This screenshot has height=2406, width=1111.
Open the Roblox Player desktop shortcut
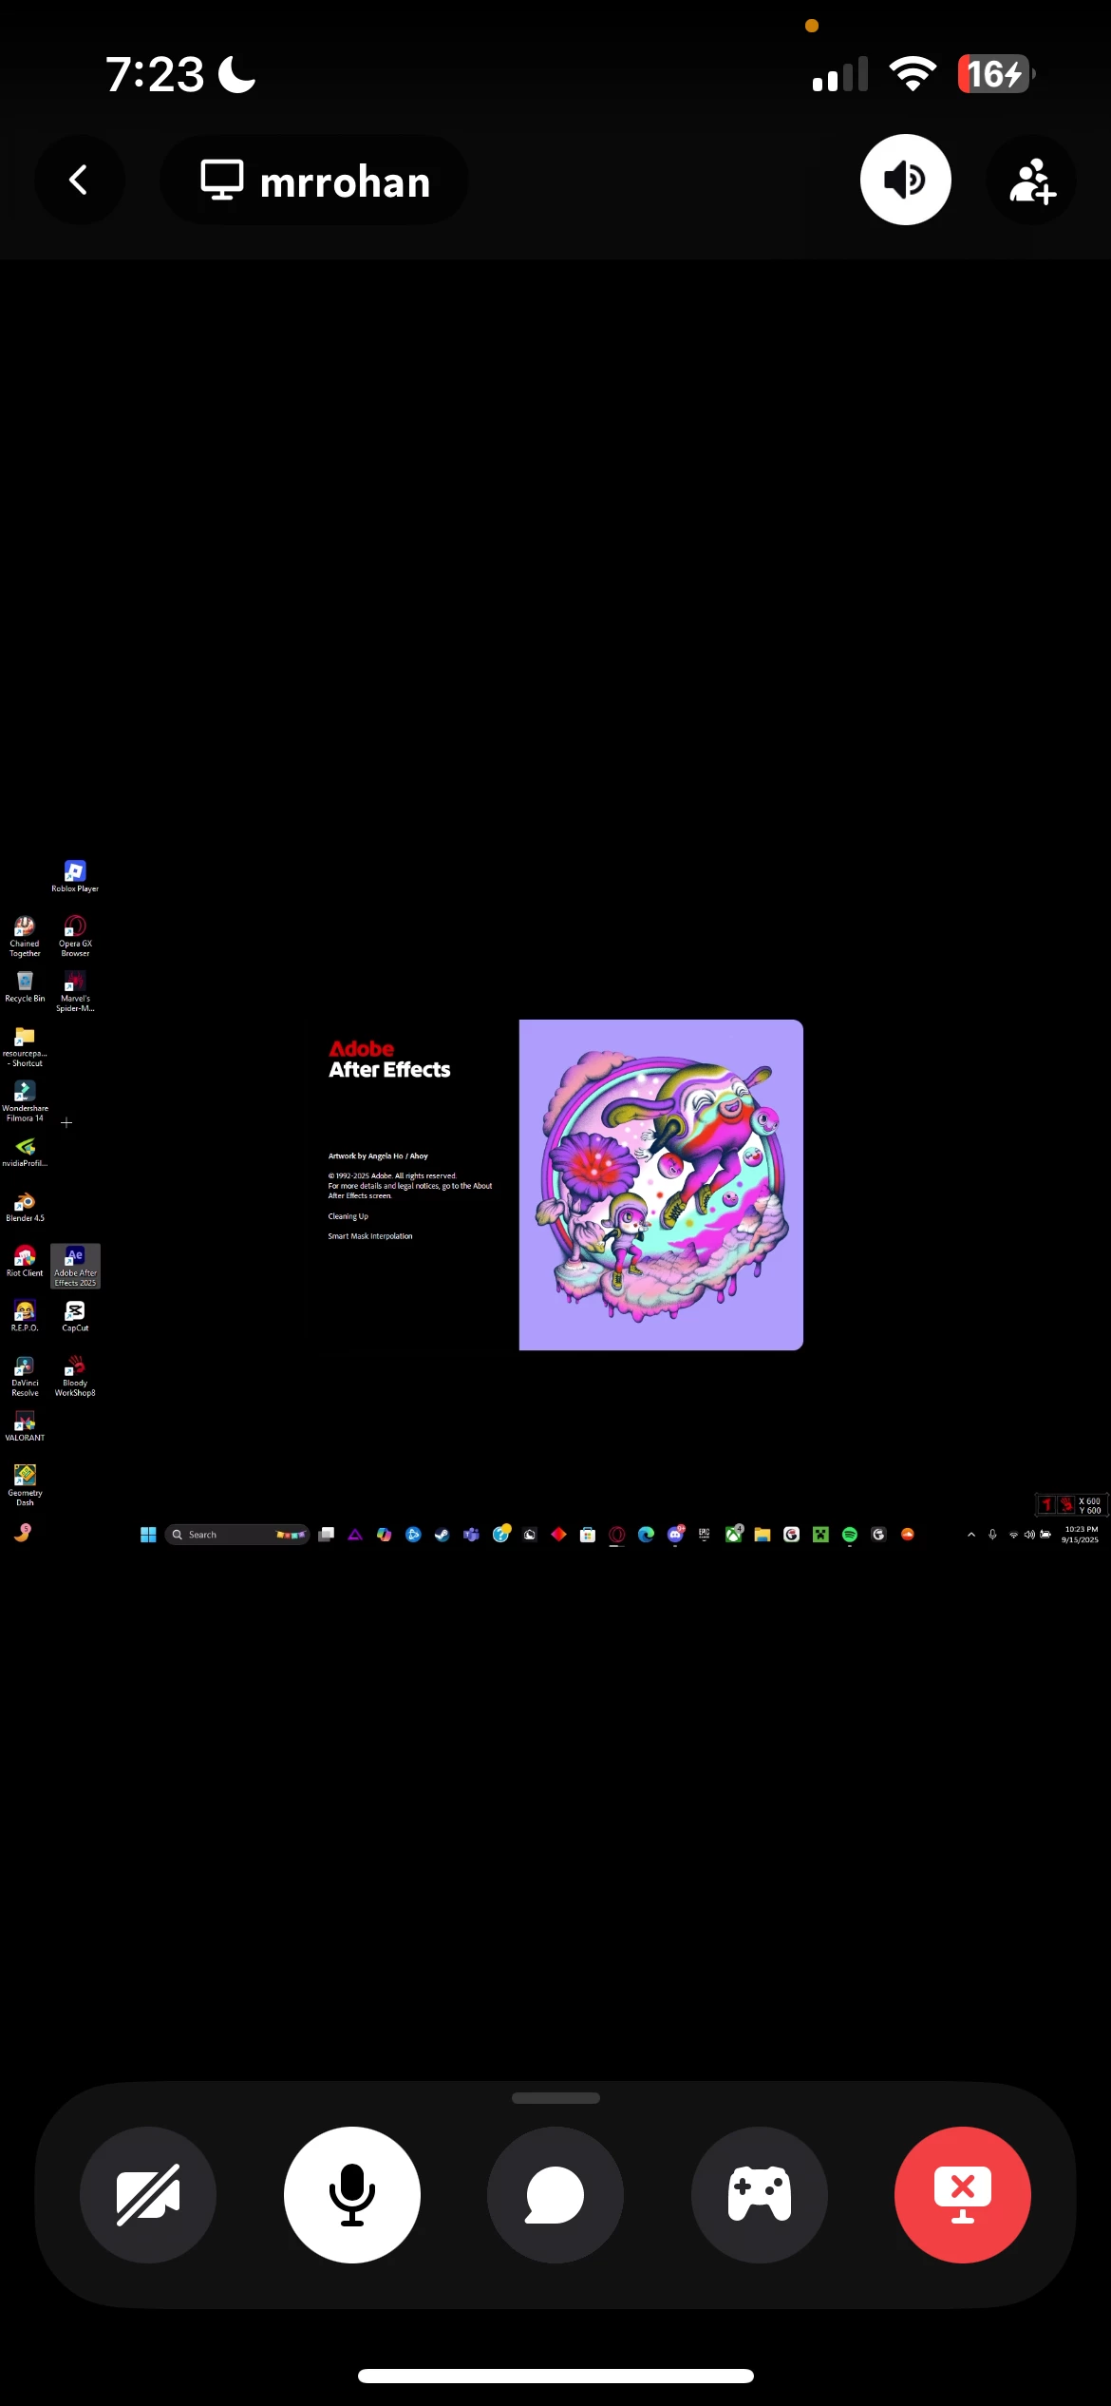[75, 876]
